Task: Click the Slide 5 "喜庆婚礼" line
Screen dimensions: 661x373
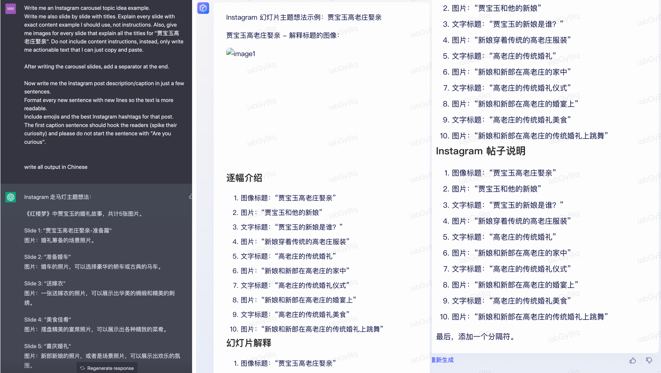Action: point(47,346)
